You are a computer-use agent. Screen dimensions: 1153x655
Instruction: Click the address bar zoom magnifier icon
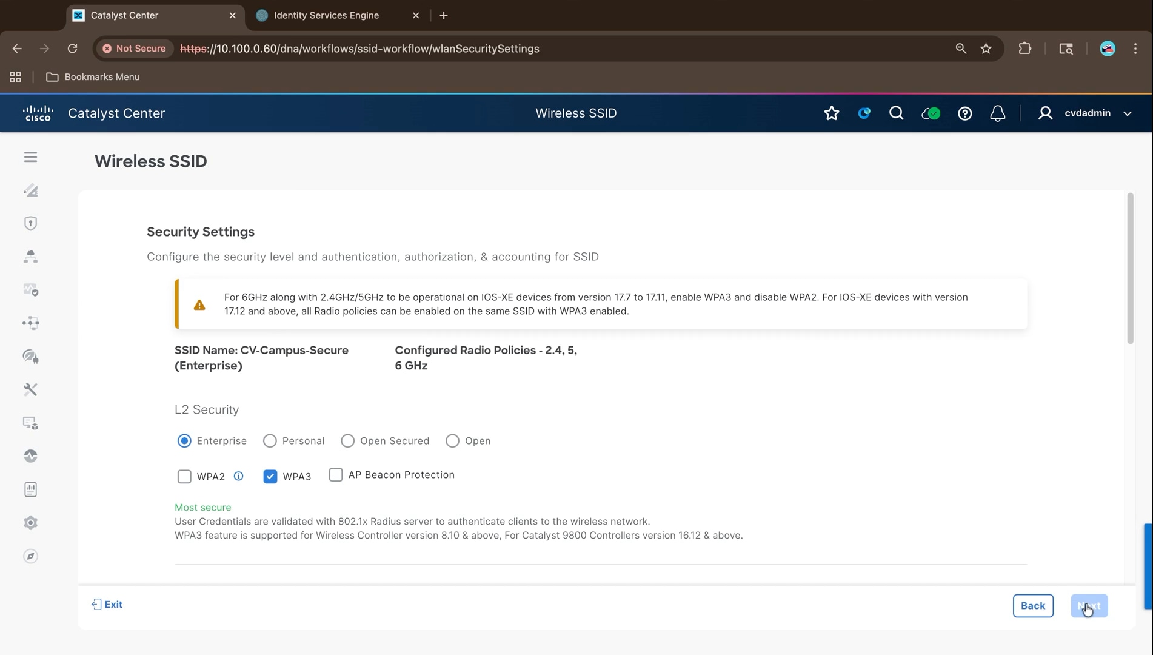961,49
